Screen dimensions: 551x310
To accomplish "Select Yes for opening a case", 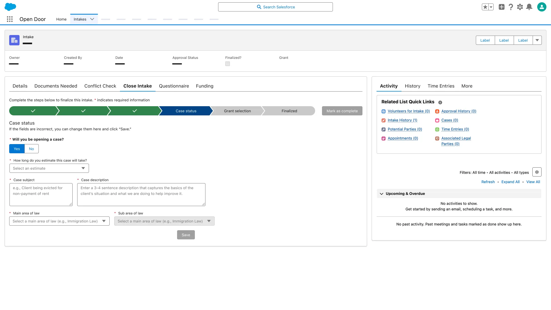I will coord(17,149).
